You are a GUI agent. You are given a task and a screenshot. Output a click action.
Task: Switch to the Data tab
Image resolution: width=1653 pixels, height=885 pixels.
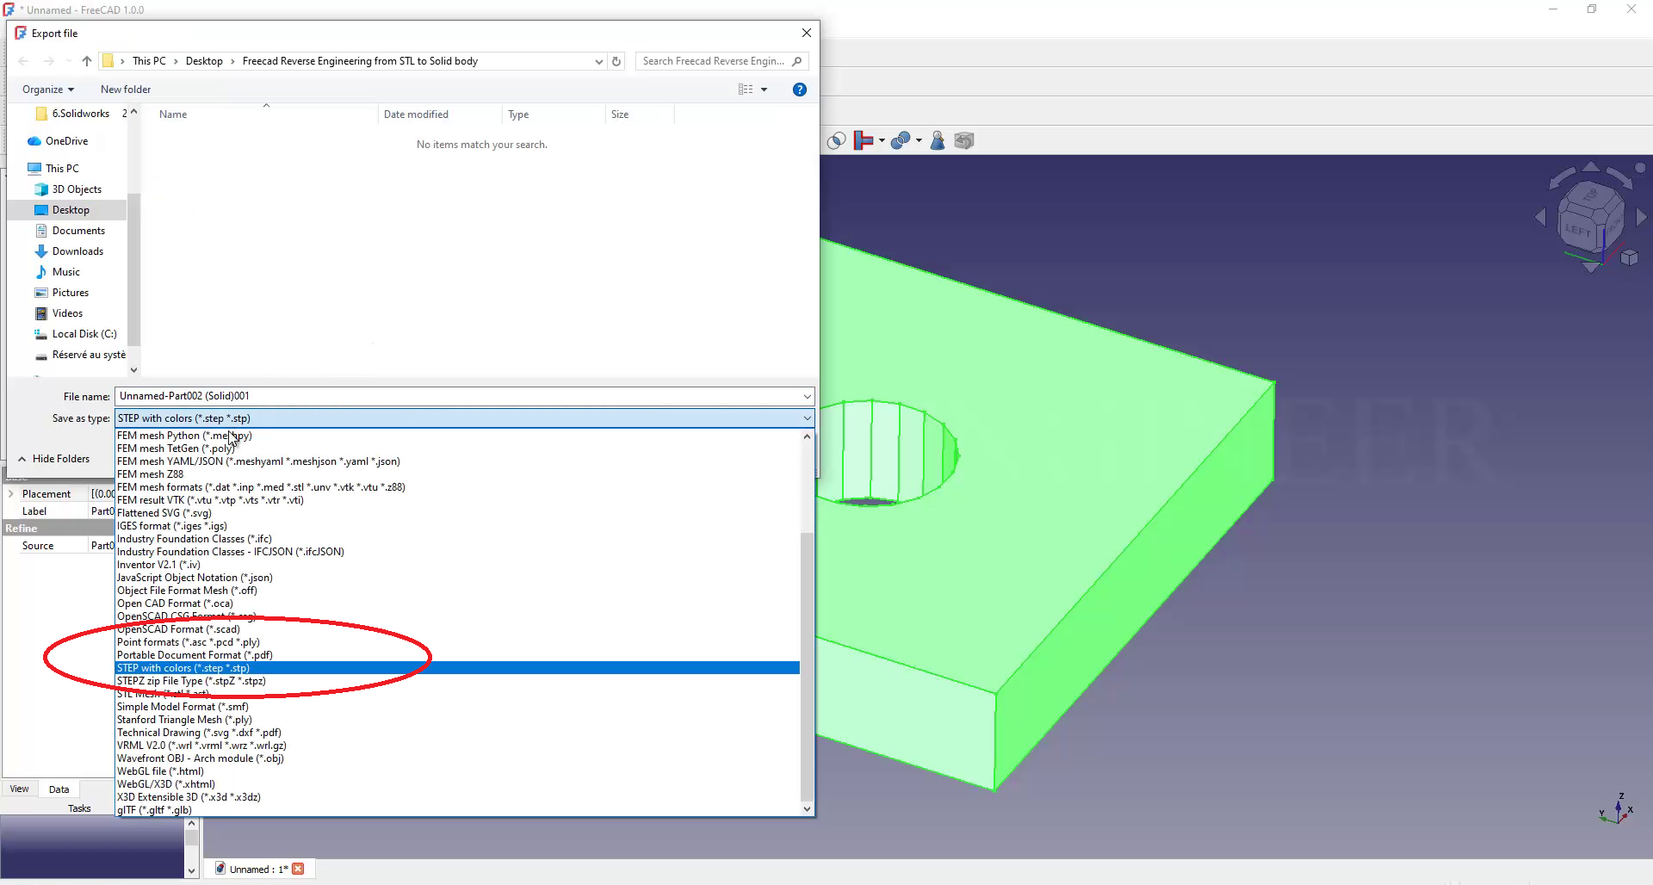[59, 789]
